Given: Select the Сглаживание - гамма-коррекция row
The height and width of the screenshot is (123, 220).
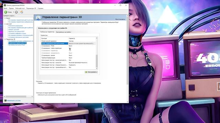Looking at the screenshot, I should [68, 48].
